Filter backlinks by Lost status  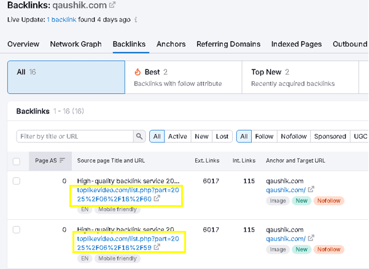click(x=222, y=136)
